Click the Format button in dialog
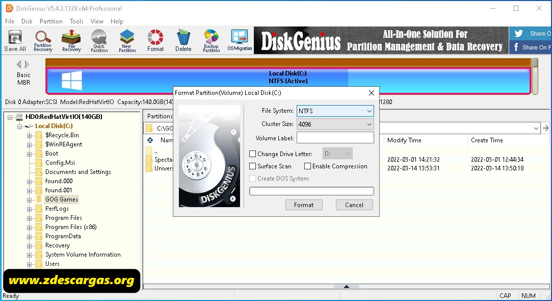Image resolution: width=552 pixels, height=301 pixels. pyautogui.click(x=303, y=205)
